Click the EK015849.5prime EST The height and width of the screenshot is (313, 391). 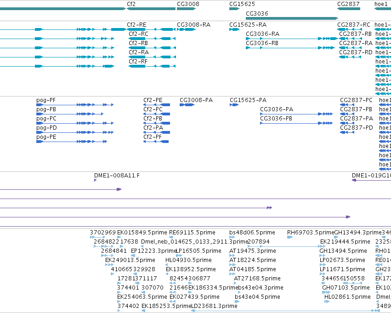click(x=119, y=237)
